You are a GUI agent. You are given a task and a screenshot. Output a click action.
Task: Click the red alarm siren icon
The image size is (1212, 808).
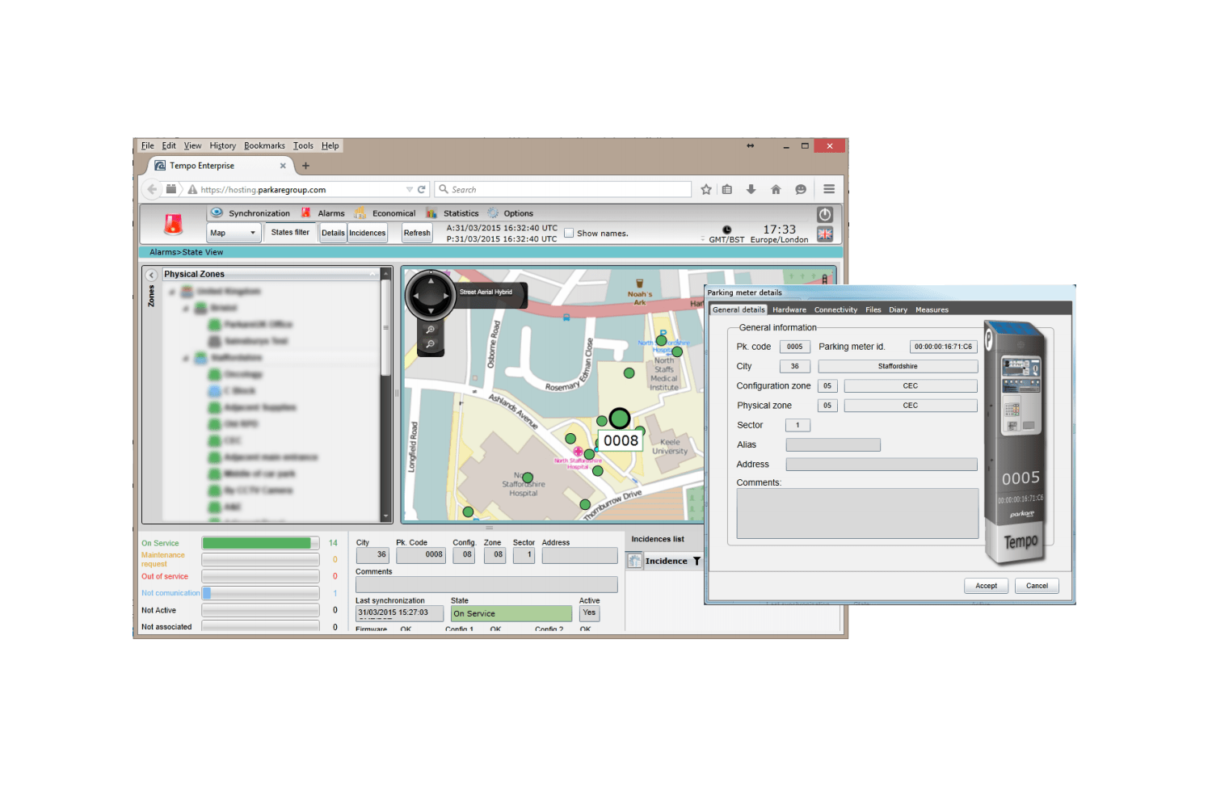pos(173,224)
